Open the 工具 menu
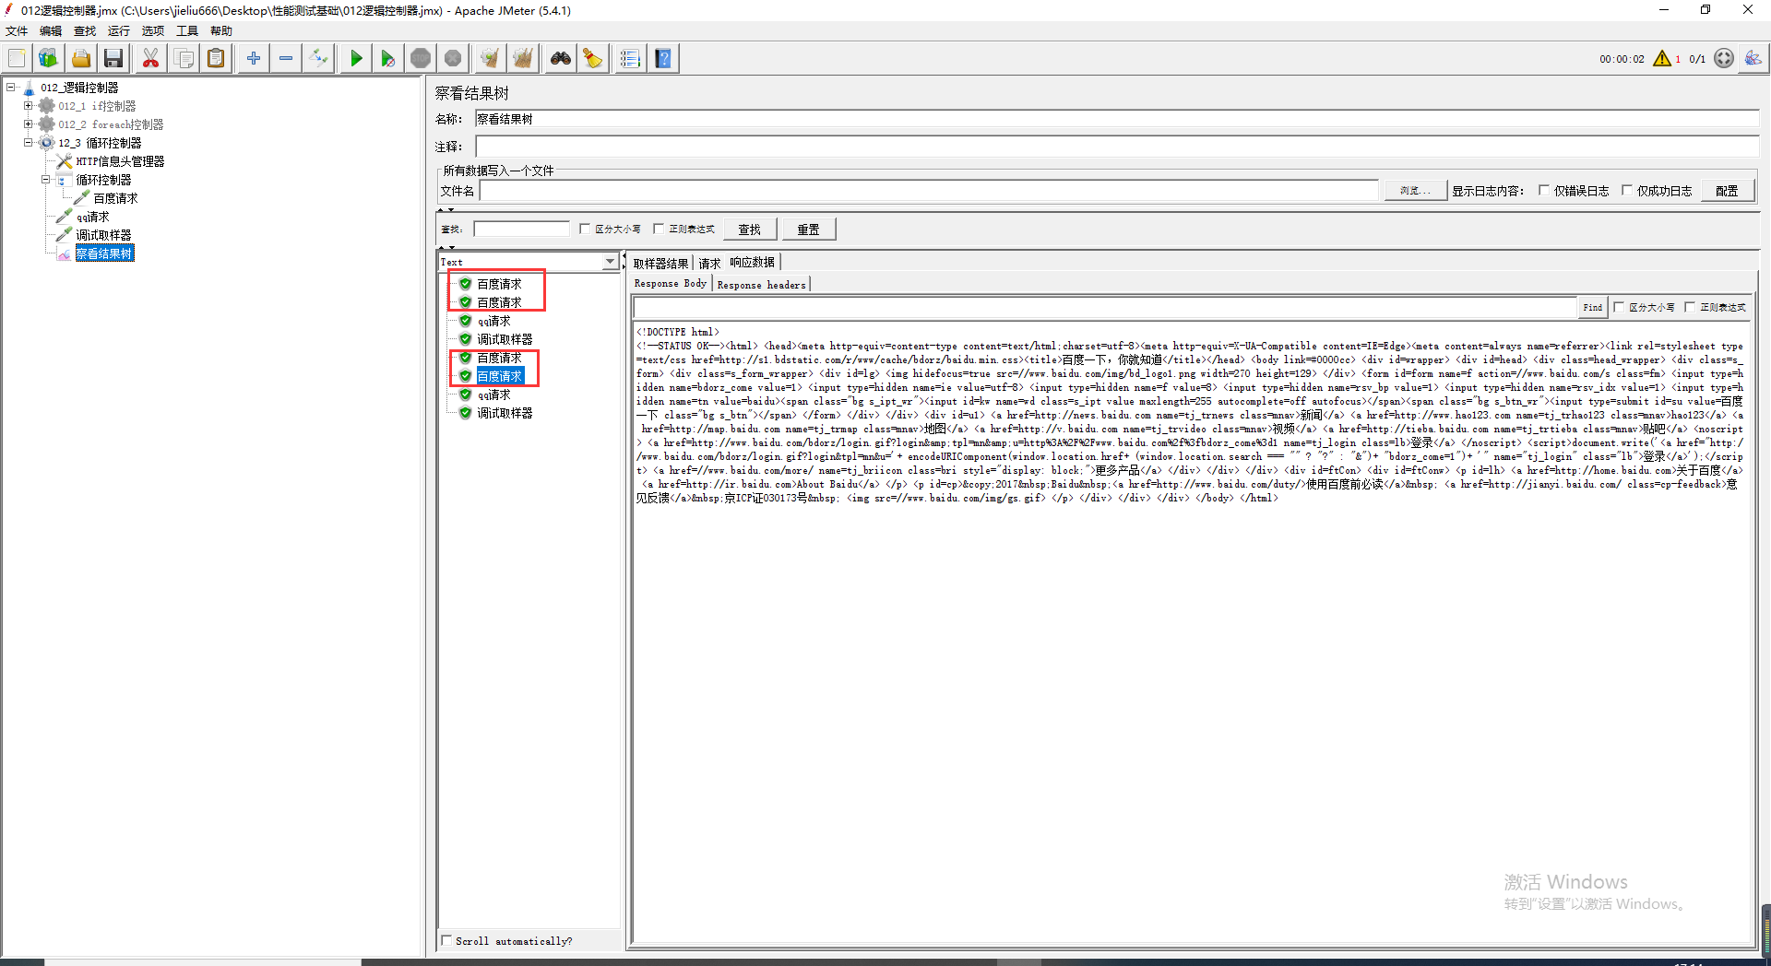The image size is (1771, 966). click(x=187, y=30)
